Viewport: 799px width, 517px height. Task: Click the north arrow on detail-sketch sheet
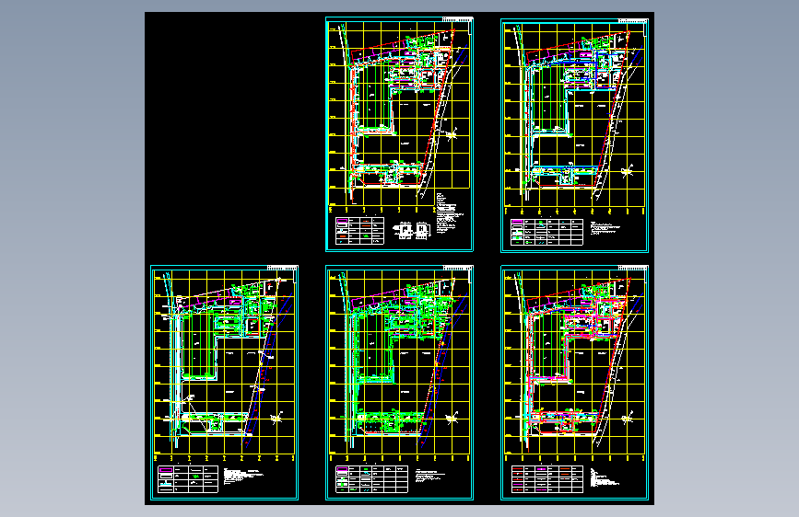pos(452,134)
